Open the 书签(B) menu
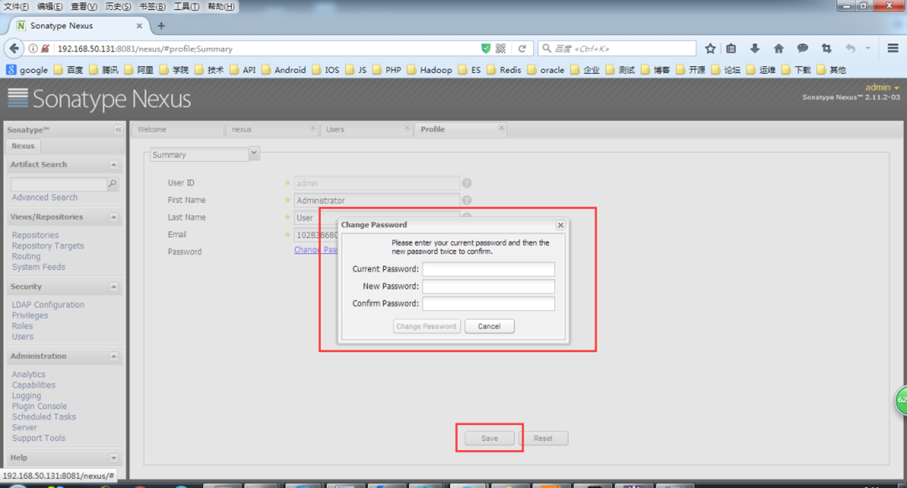 (152, 6)
